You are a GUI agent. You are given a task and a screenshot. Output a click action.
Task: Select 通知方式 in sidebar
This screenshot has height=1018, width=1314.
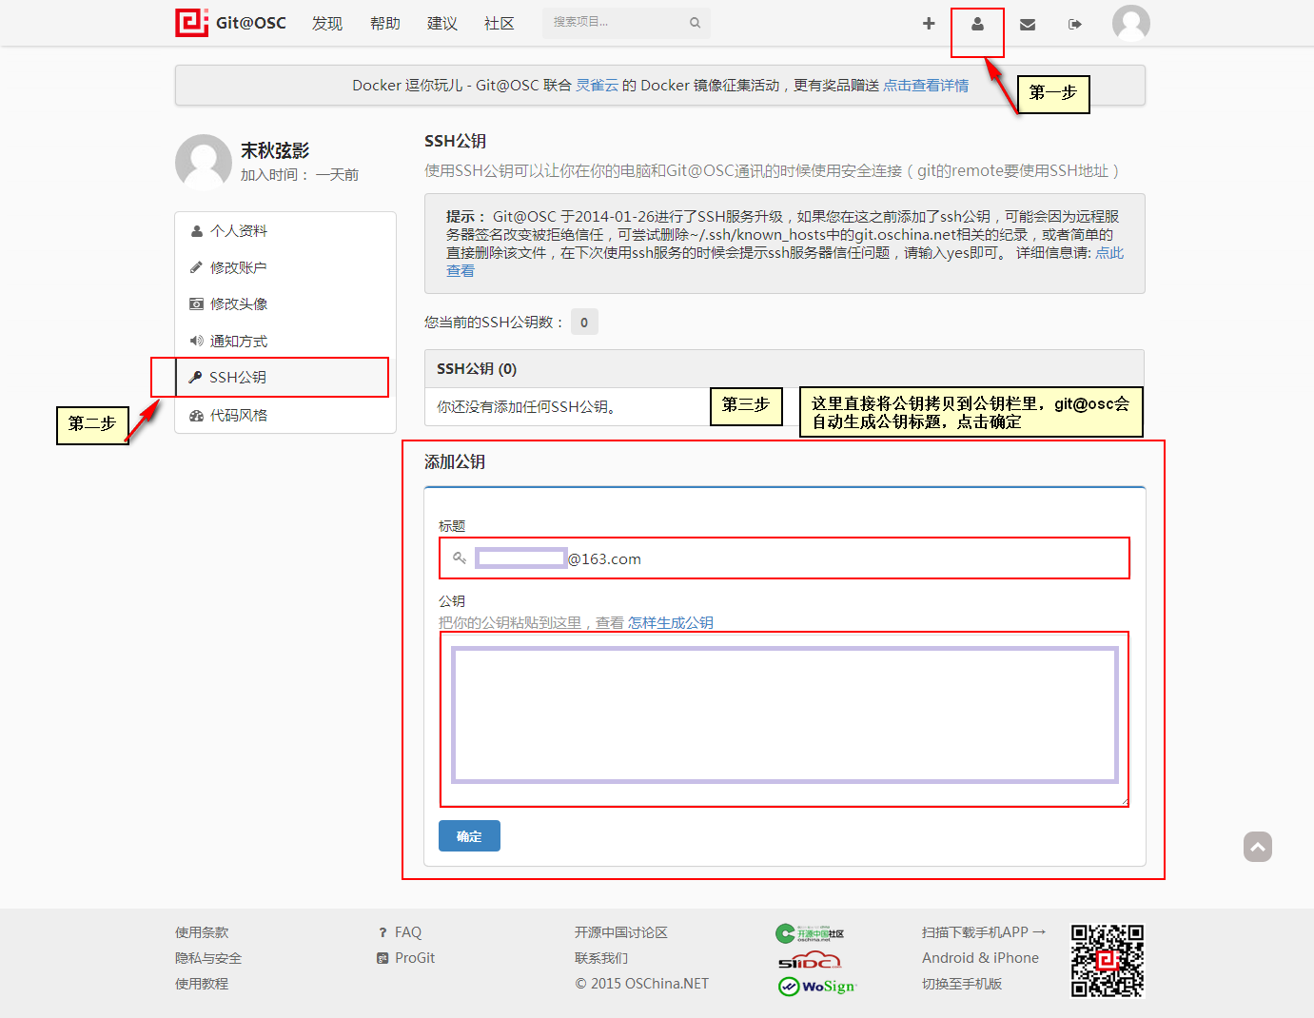pyautogui.click(x=285, y=342)
